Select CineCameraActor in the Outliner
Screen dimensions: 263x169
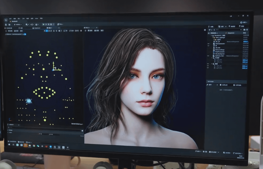(x=219, y=44)
